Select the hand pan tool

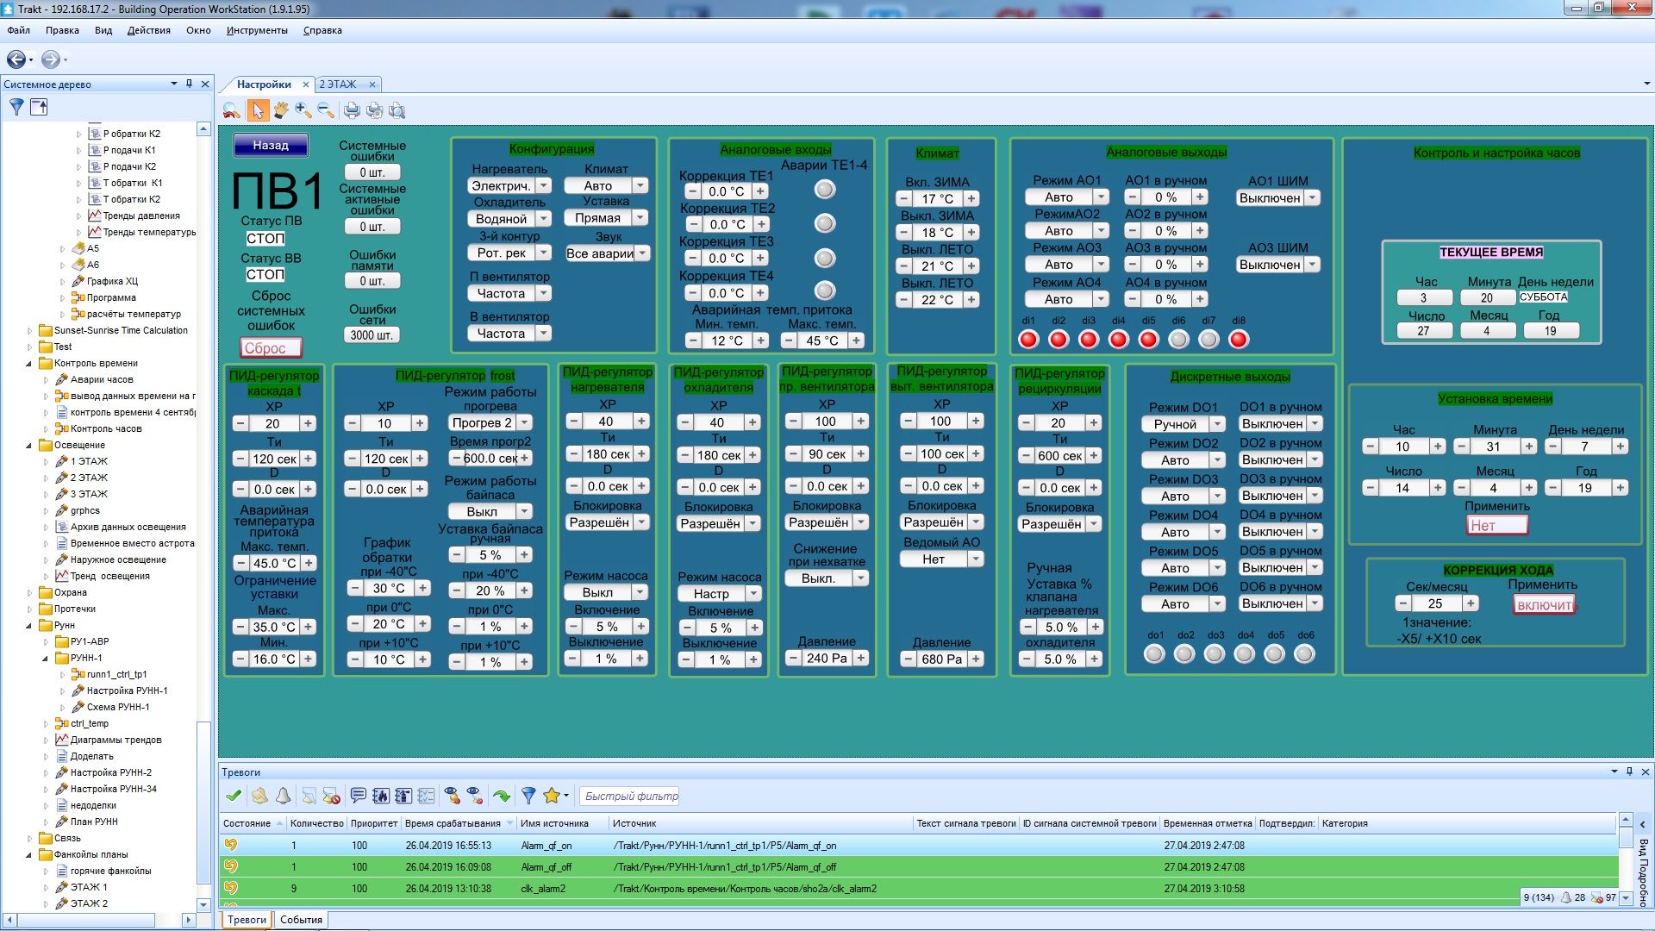tap(281, 110)
